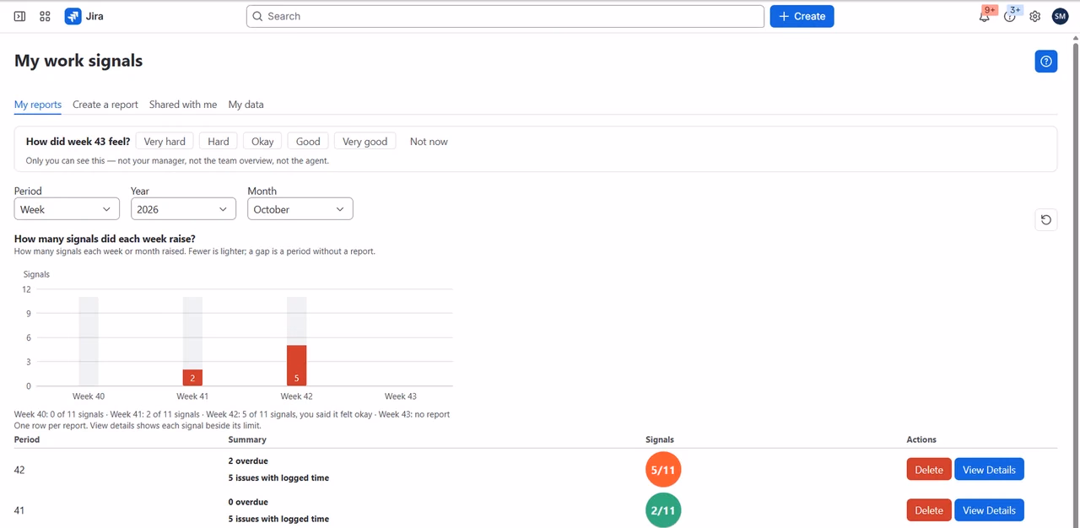1080x528 pixels.
Task: Open the notifications bell
Action: [x=984, y=16]
